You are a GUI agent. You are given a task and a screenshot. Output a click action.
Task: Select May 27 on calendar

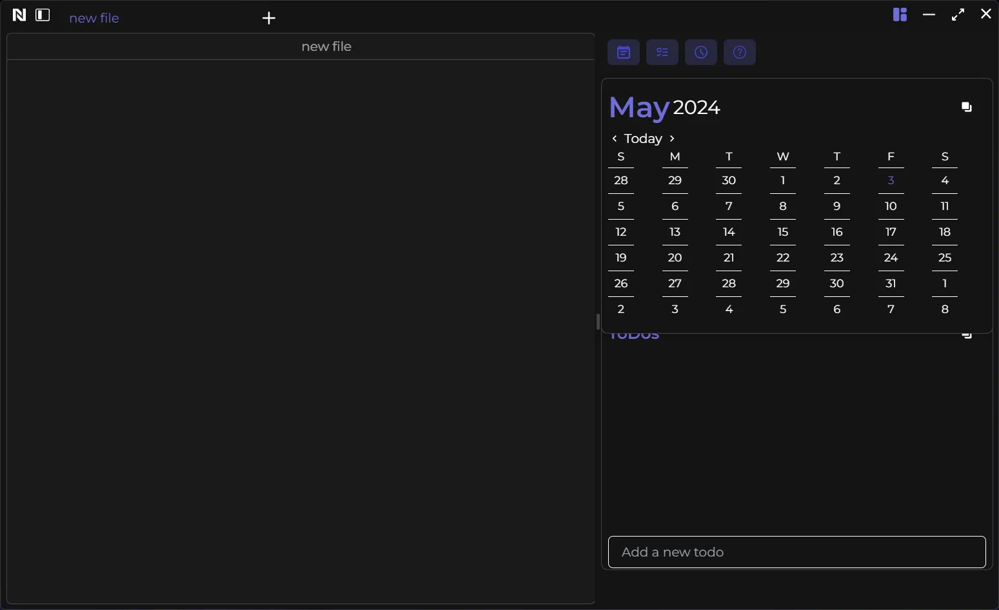click(675, 283)
